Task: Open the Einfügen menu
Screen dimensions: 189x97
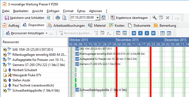Action: [53, 11]
